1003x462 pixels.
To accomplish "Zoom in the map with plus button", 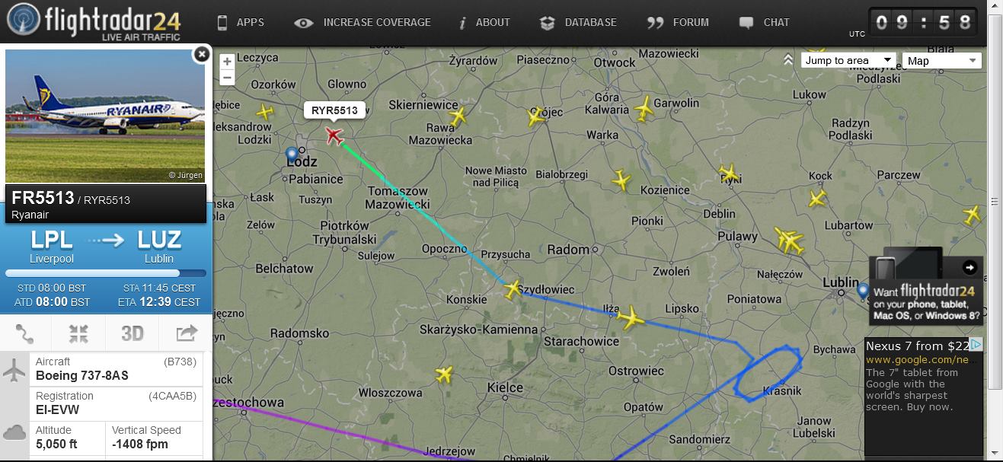I will (x=227, y=62).
